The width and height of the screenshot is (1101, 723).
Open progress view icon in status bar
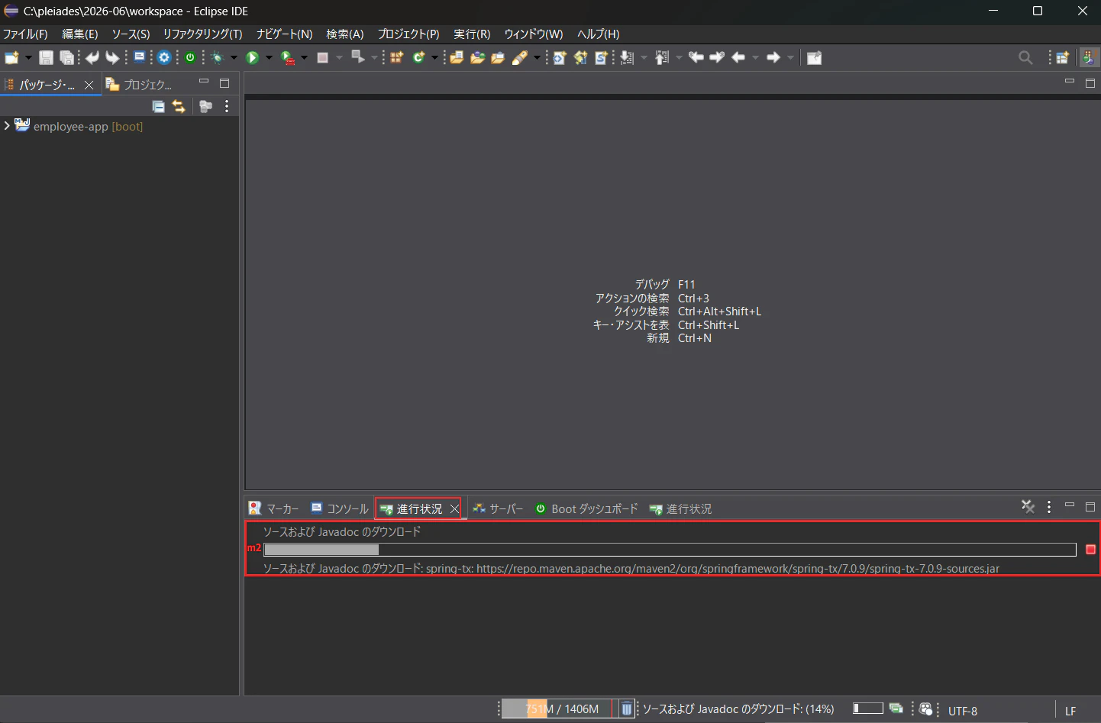[x=896, y=708]
